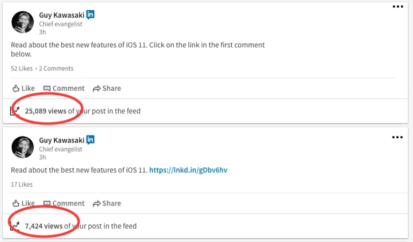Open analytics chart icon for 25,089 views
Viewport: 413px width, 242px height.
click(15, 111)
